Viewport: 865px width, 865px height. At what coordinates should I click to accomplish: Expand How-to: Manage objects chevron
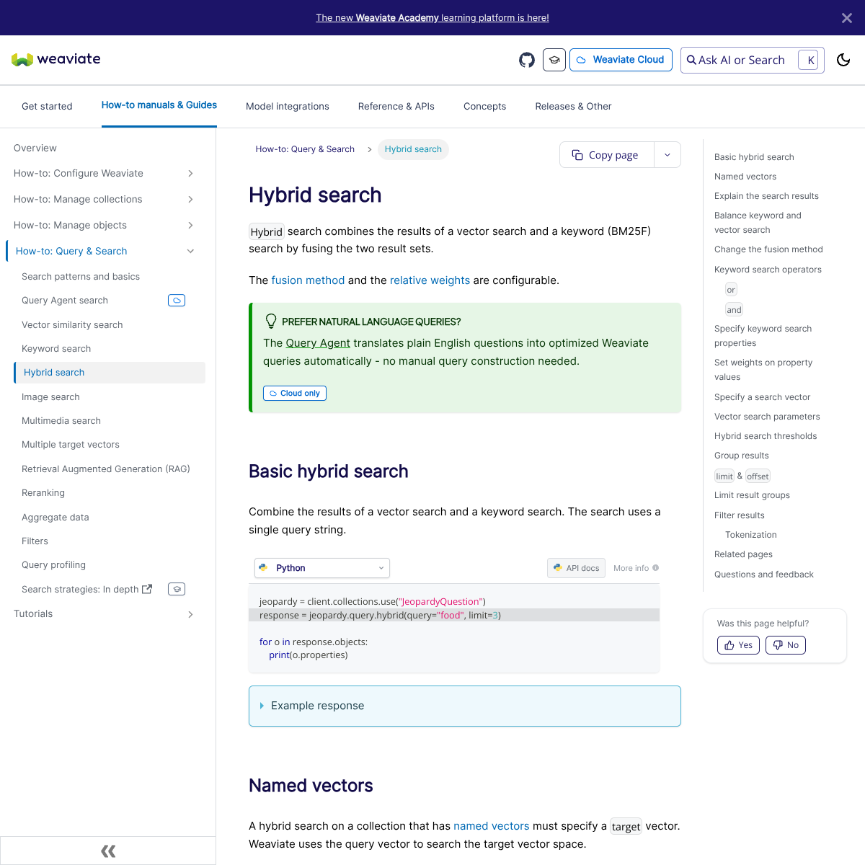(190, 225)
